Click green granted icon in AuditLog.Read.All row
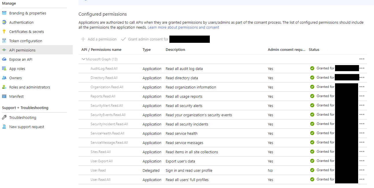The height and width of the screenshot is (188, 374). (312, 68)
